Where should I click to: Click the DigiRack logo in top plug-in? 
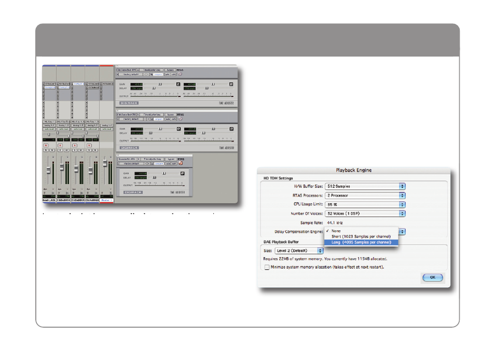click(129, 103)
